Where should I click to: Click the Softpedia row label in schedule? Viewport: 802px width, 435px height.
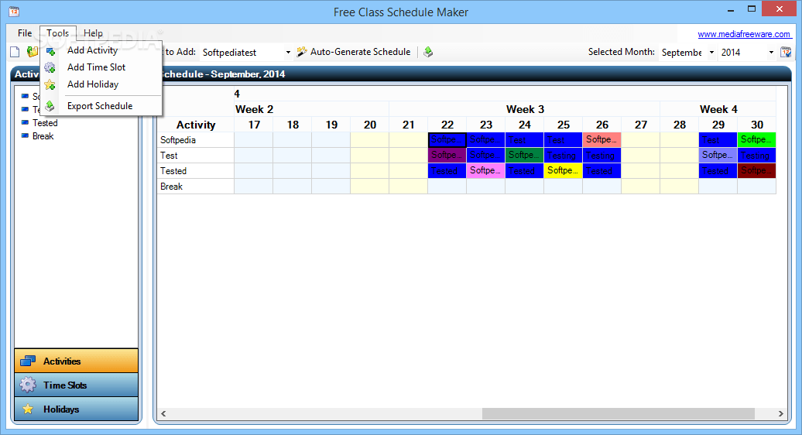click(x=196, y=139)
